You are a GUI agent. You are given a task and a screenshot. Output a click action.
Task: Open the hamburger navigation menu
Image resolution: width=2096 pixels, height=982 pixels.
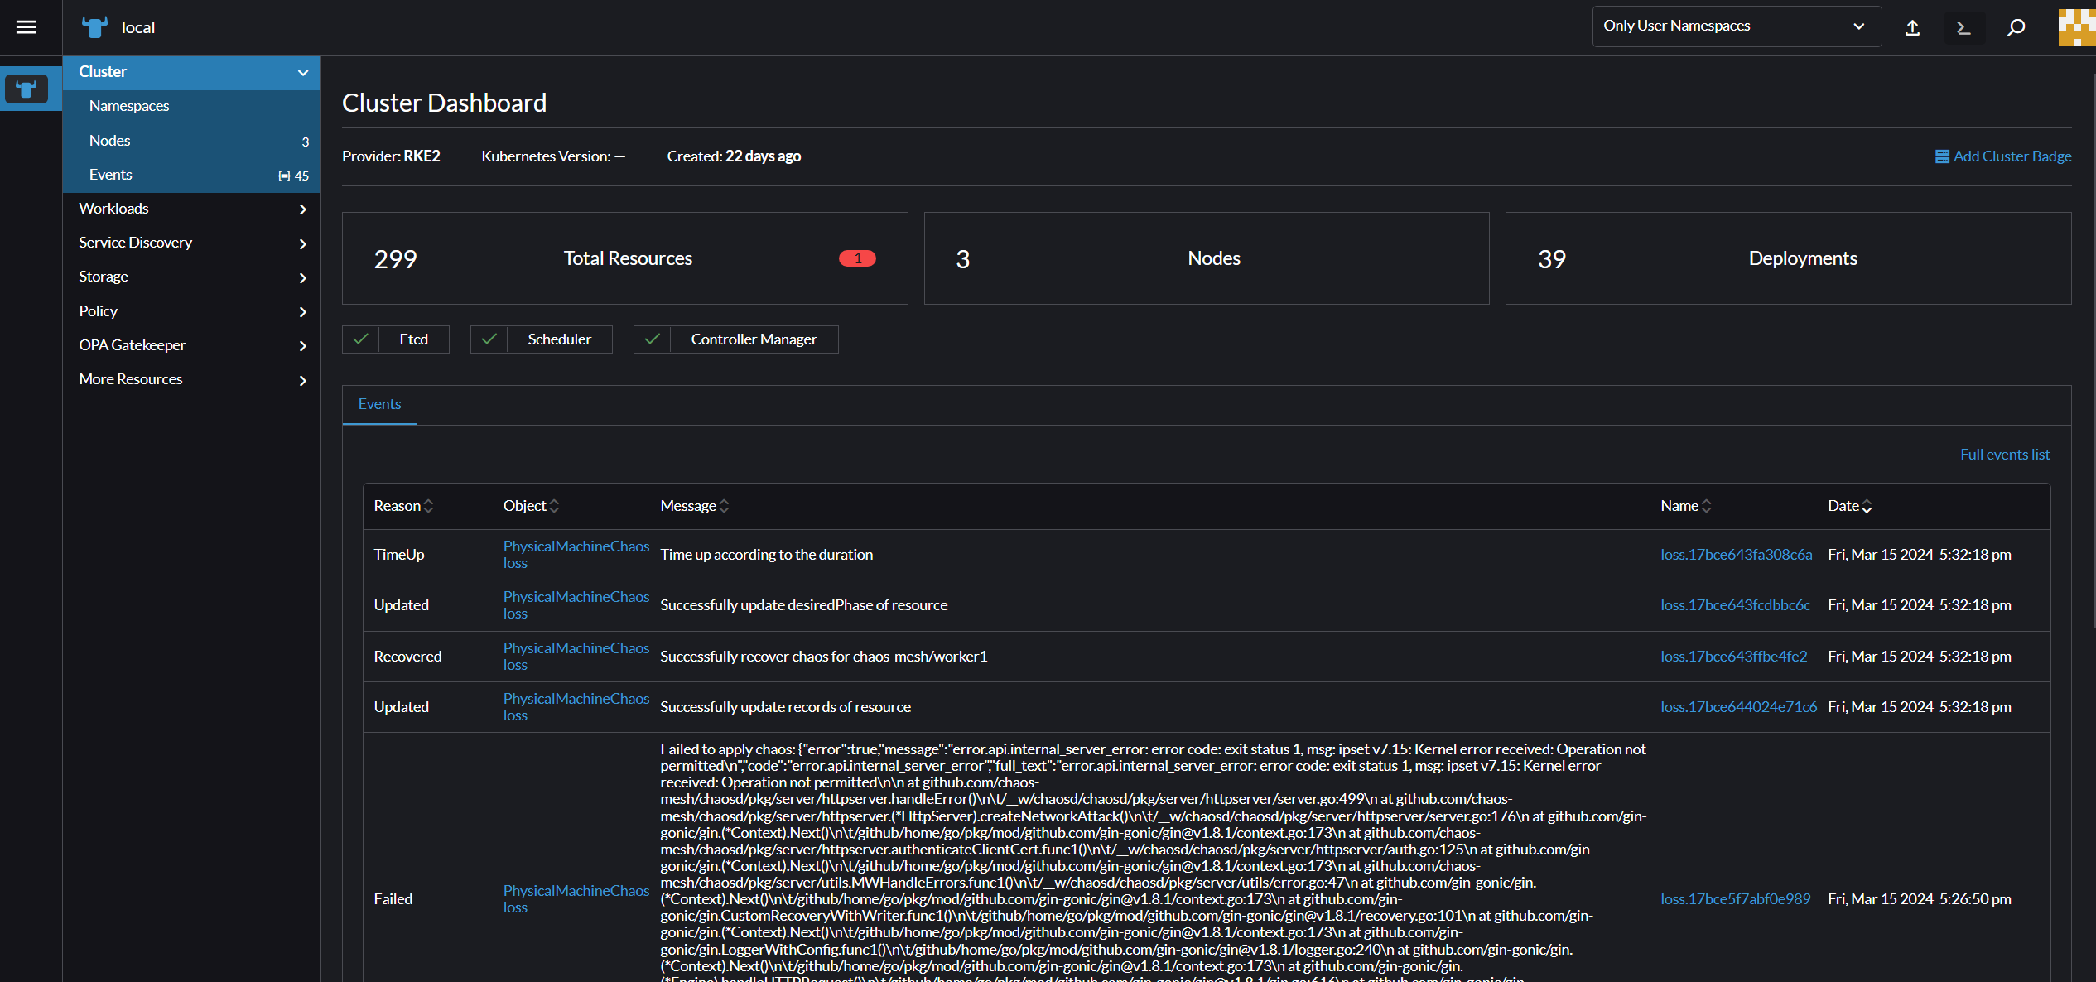click(27, 27)
